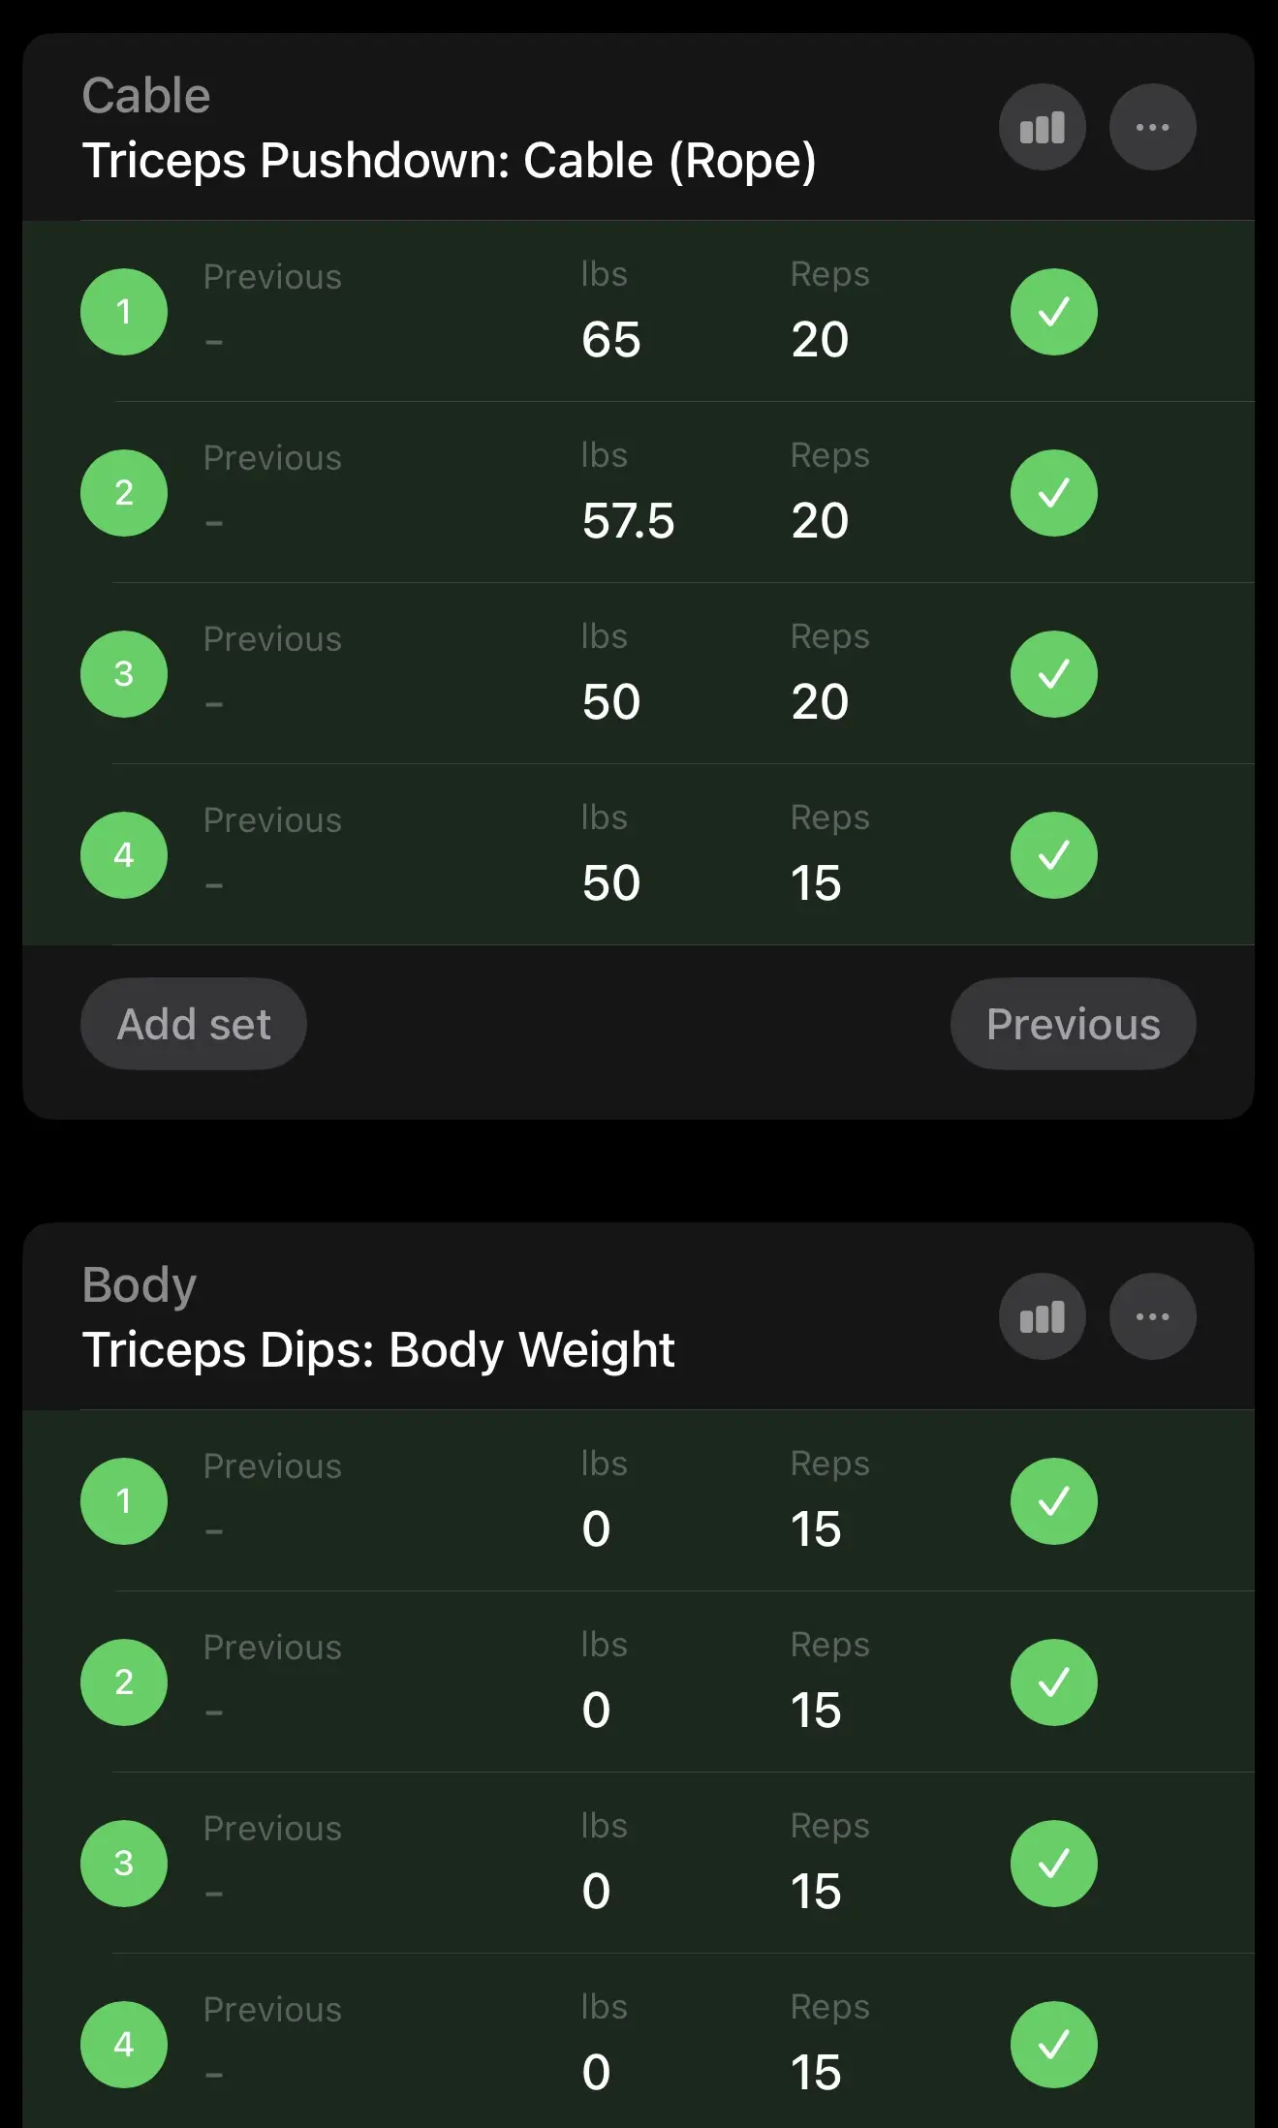This screenshot has width=1278, height=2128.
Task: Open more options for Triceps Pushdown
Action: (x=1152, y=127)
